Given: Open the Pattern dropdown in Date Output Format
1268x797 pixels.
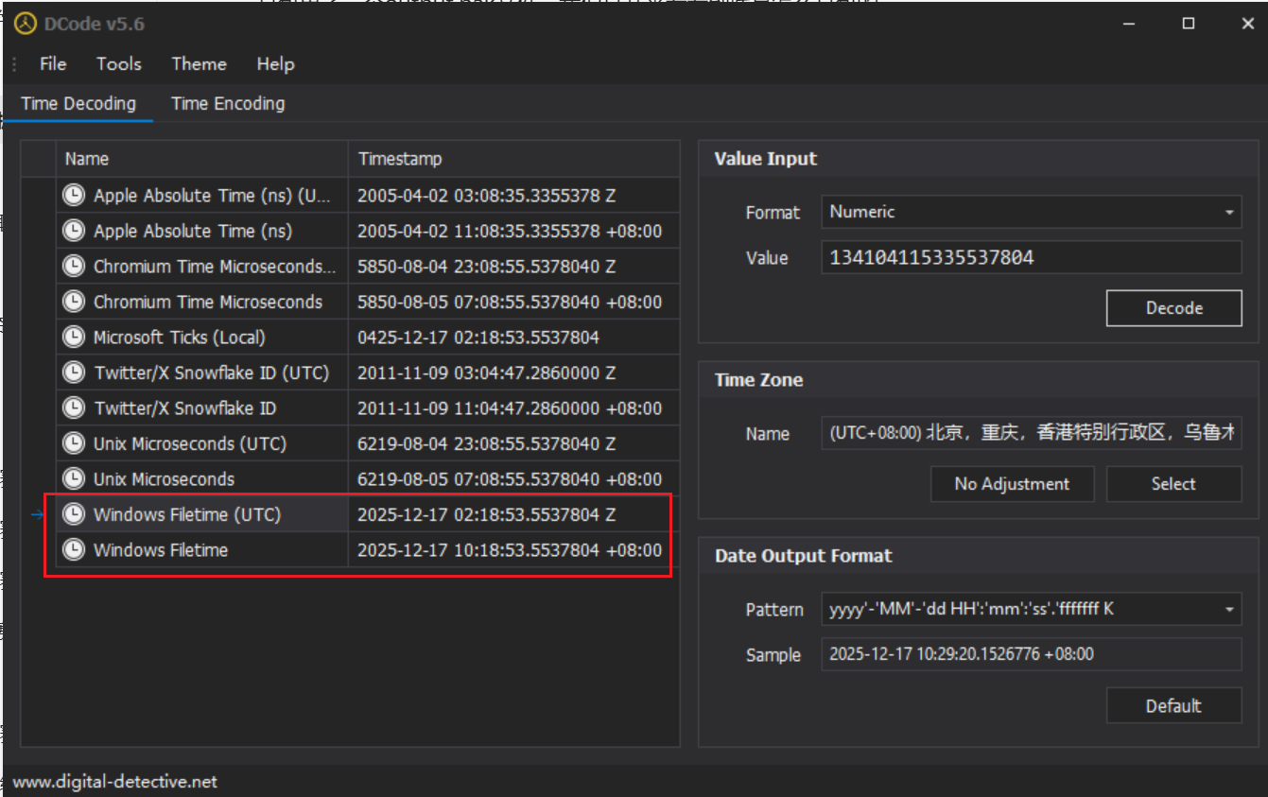Looking at the screenshot, I should pos(1228,610).
